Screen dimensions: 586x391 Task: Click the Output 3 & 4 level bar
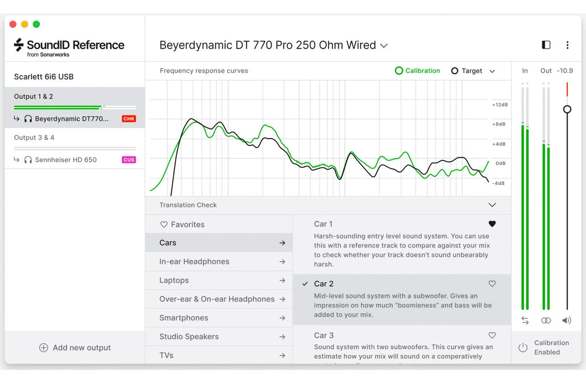point(75,148)
